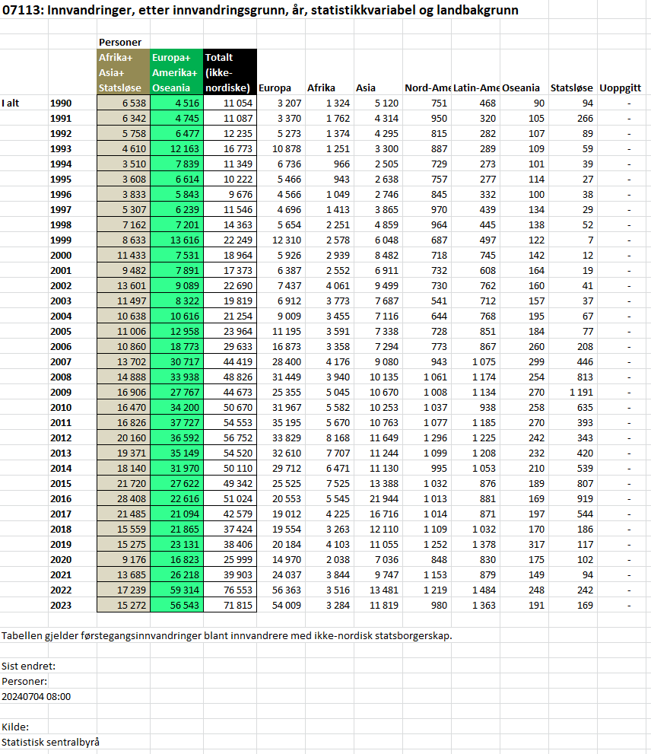
Task: Click green cell 59 314 for 2022
Action: [x=177, y=590]
